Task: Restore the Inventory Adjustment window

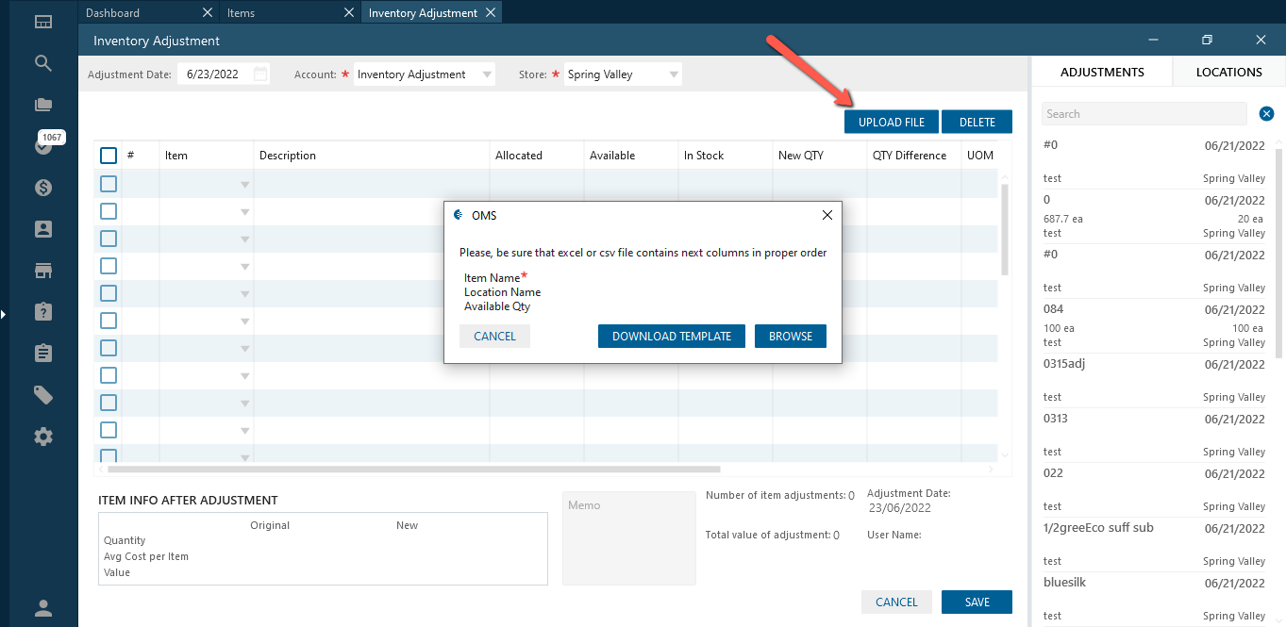Action: point(1207,40)
